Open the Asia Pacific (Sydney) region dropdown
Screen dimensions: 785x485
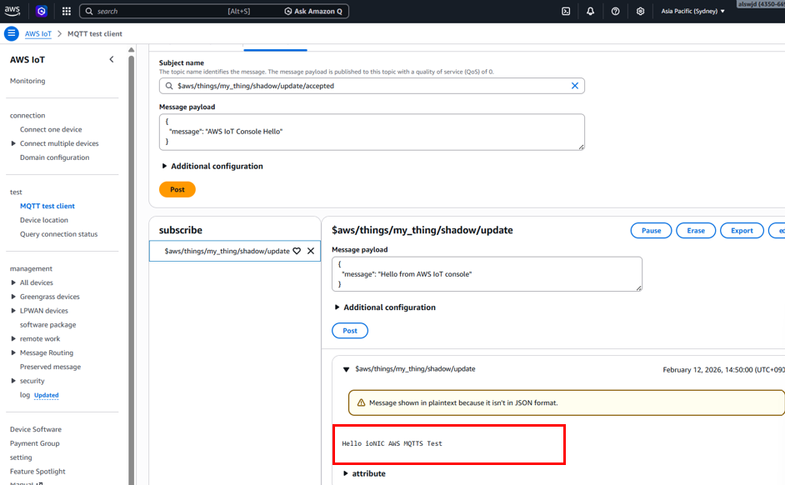[x=692, y=12]
